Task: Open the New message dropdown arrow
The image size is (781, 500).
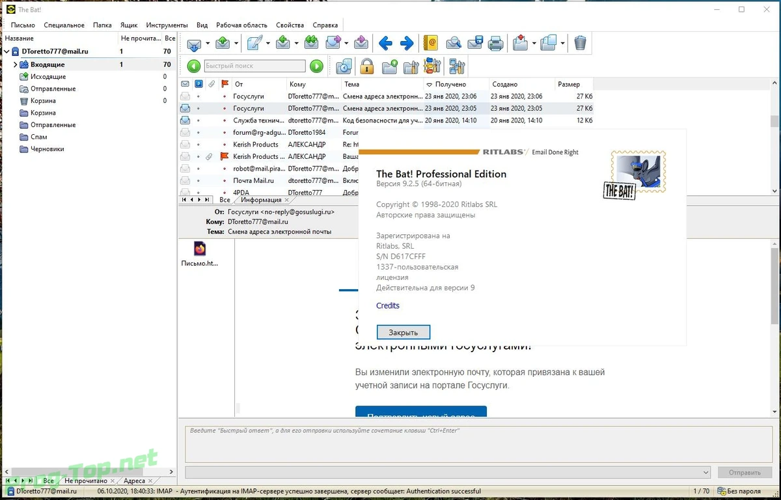Action: [x=268, y=44]
